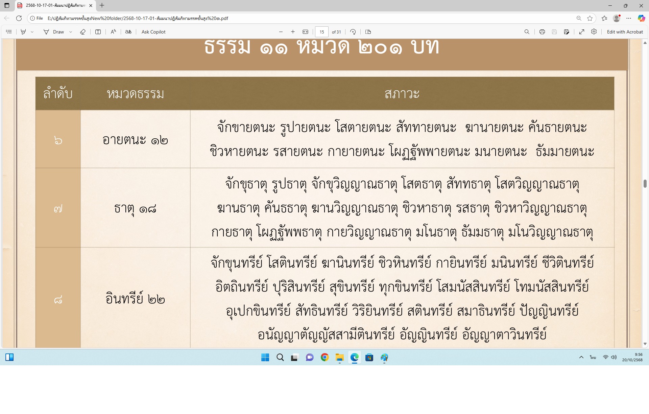Zoom in with the plus button
The width and height of the screenshot is (649, 414).
tap(293, 32)
